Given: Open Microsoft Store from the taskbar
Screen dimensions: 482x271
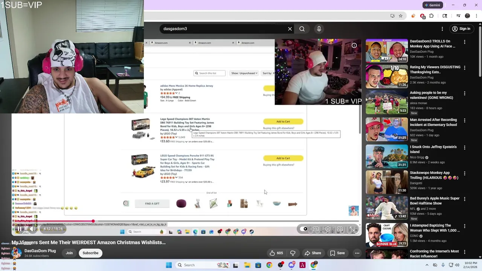Looking at the screenshot, I should pos(258,265).
